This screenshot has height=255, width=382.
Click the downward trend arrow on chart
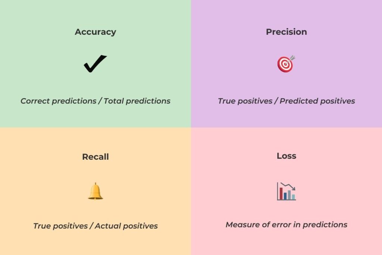(288, 186)
